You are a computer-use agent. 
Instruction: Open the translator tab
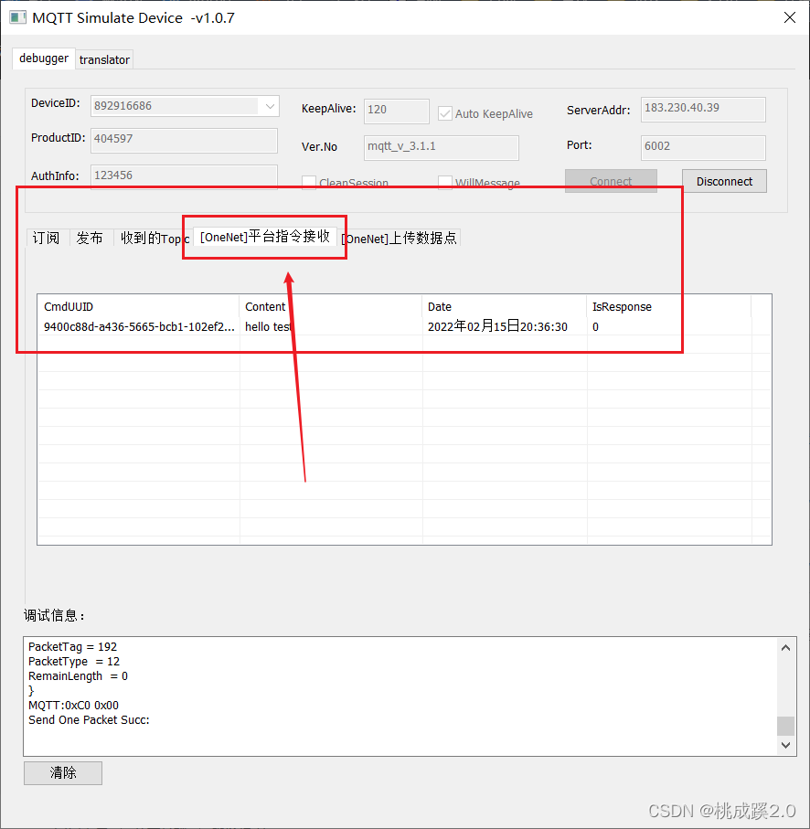[104, 59]
